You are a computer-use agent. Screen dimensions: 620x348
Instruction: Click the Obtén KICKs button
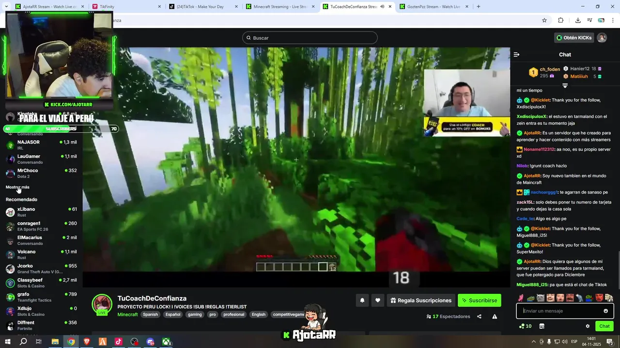(574, 38)
